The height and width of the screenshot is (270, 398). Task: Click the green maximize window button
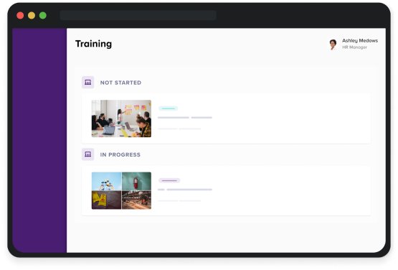click(43, 15)
